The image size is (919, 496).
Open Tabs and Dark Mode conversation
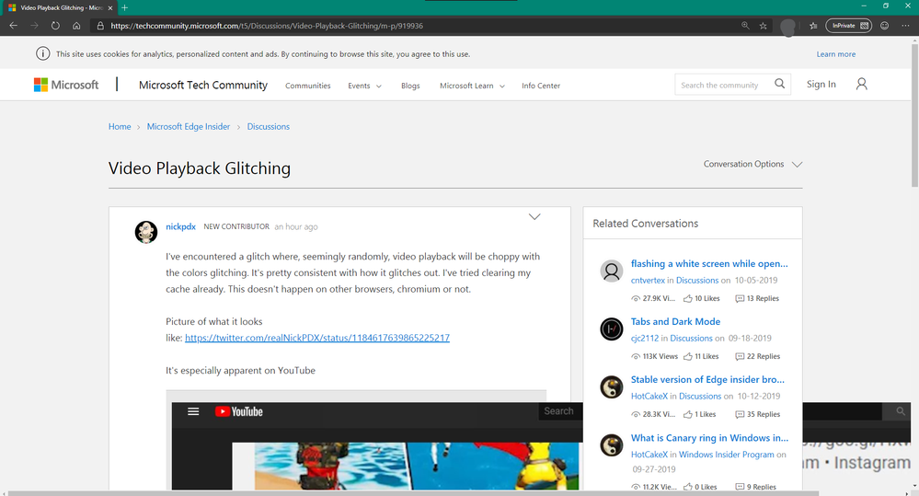point(675,321)
